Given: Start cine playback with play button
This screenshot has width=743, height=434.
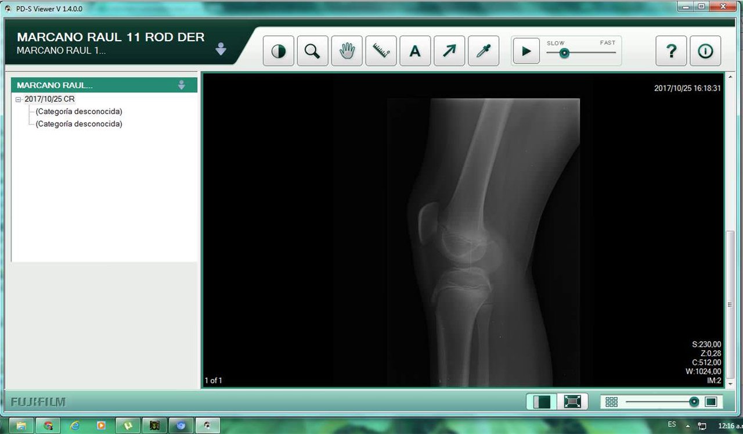Looking at the screenshot, I should point(526,51).
